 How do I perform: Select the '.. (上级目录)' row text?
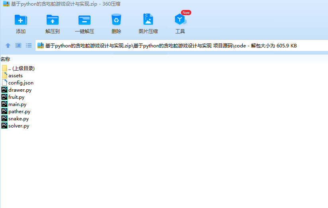click(22, 69)
